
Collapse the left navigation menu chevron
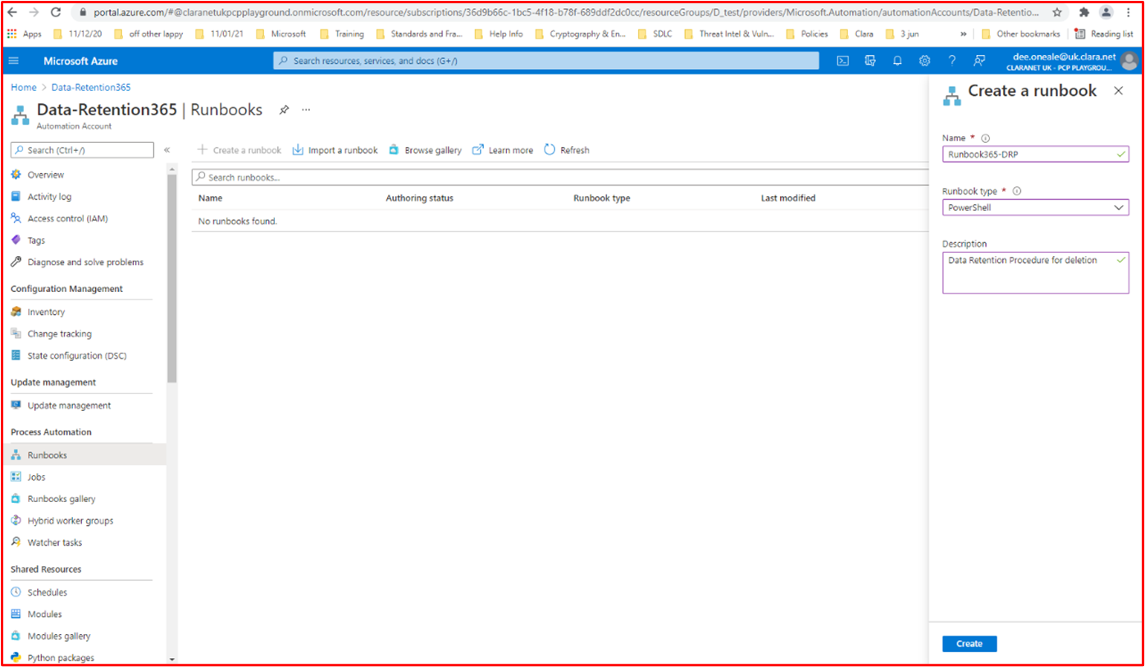pyautogui.click(x=167, y=150)
